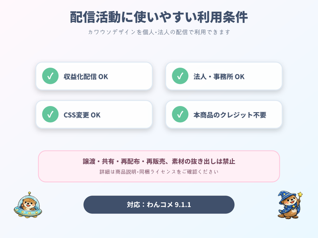
Task: Click the 9.1.1 version number text
Action: tap(183, 205)
